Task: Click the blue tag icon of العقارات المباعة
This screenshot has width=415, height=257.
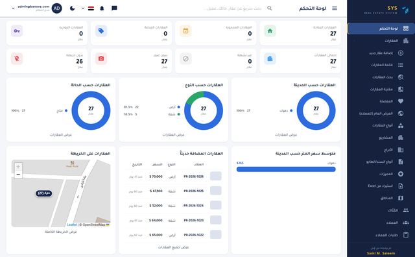Action: point(101,31)
